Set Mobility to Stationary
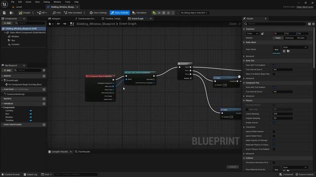This screenshot has width=316, height=177. tap(289, 38)
